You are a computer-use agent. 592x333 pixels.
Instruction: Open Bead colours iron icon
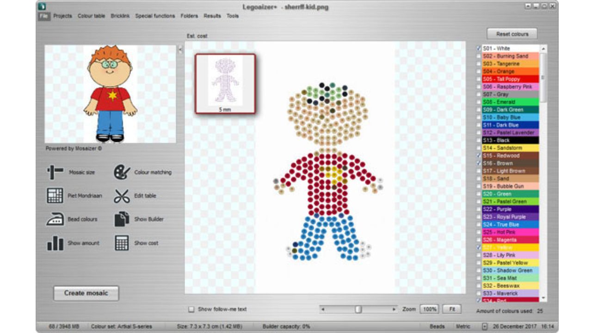55,219
